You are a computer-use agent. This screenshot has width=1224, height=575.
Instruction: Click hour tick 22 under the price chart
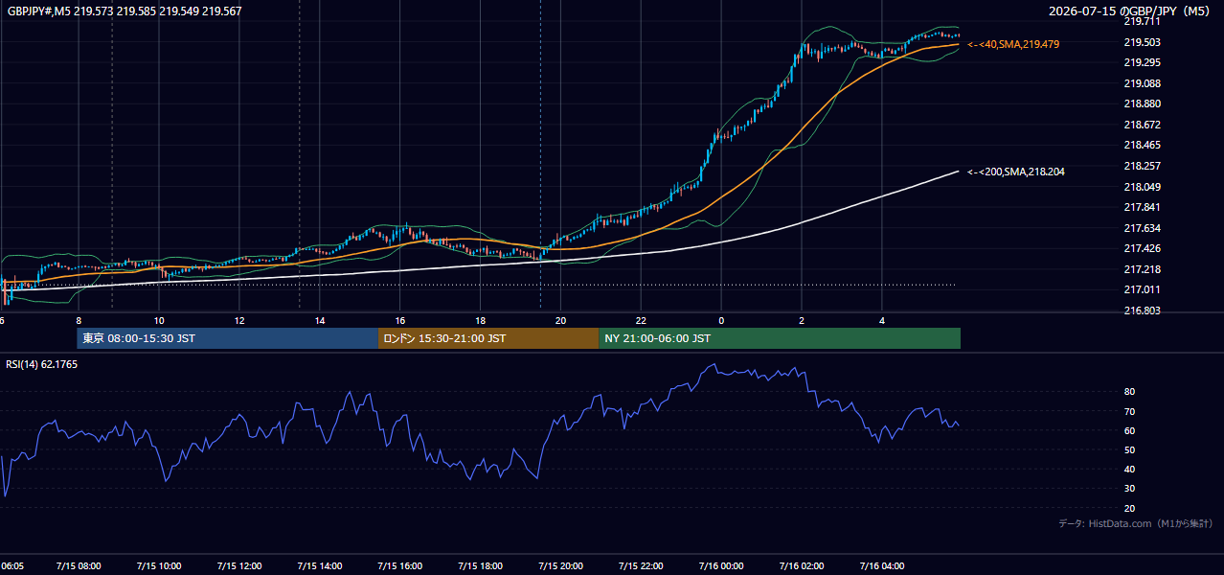tap(642, 321)
